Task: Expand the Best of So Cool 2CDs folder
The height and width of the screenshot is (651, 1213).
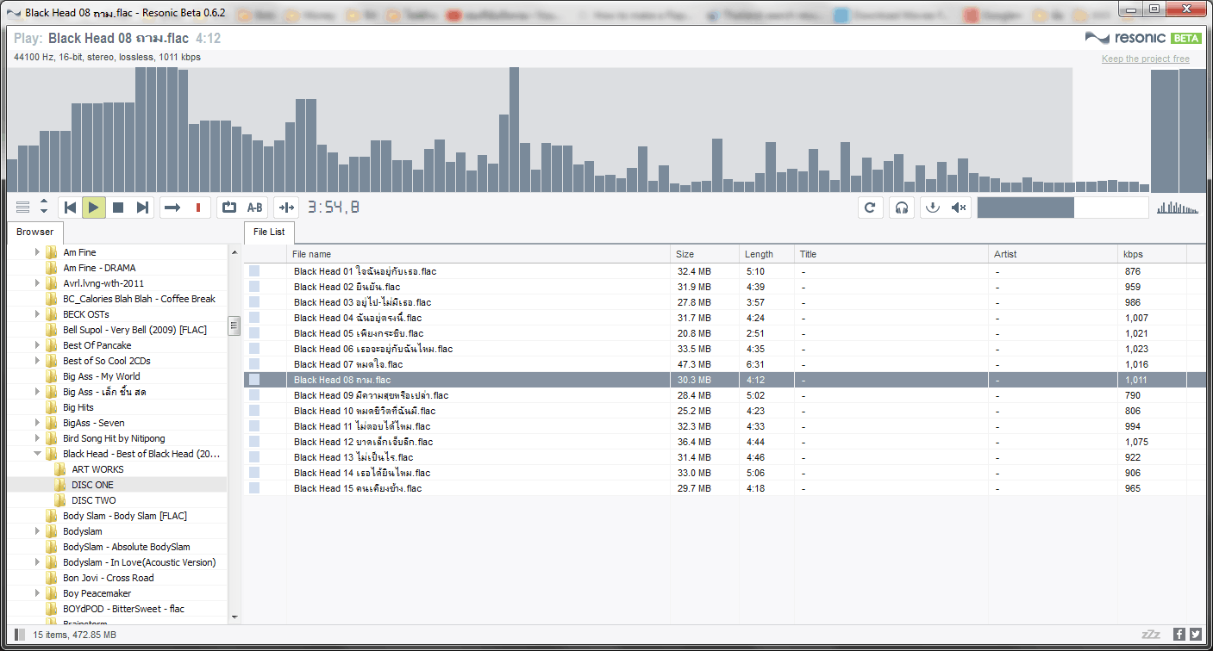Action: tap(37, 361)
